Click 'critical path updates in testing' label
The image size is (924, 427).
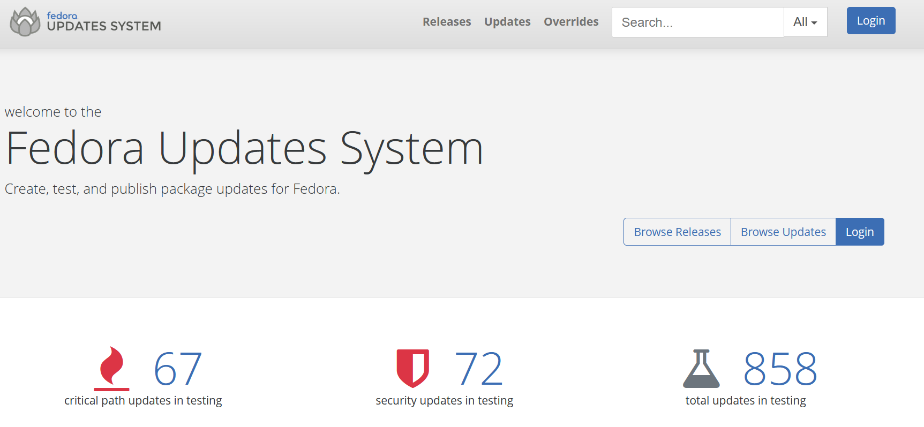(143, 401)
